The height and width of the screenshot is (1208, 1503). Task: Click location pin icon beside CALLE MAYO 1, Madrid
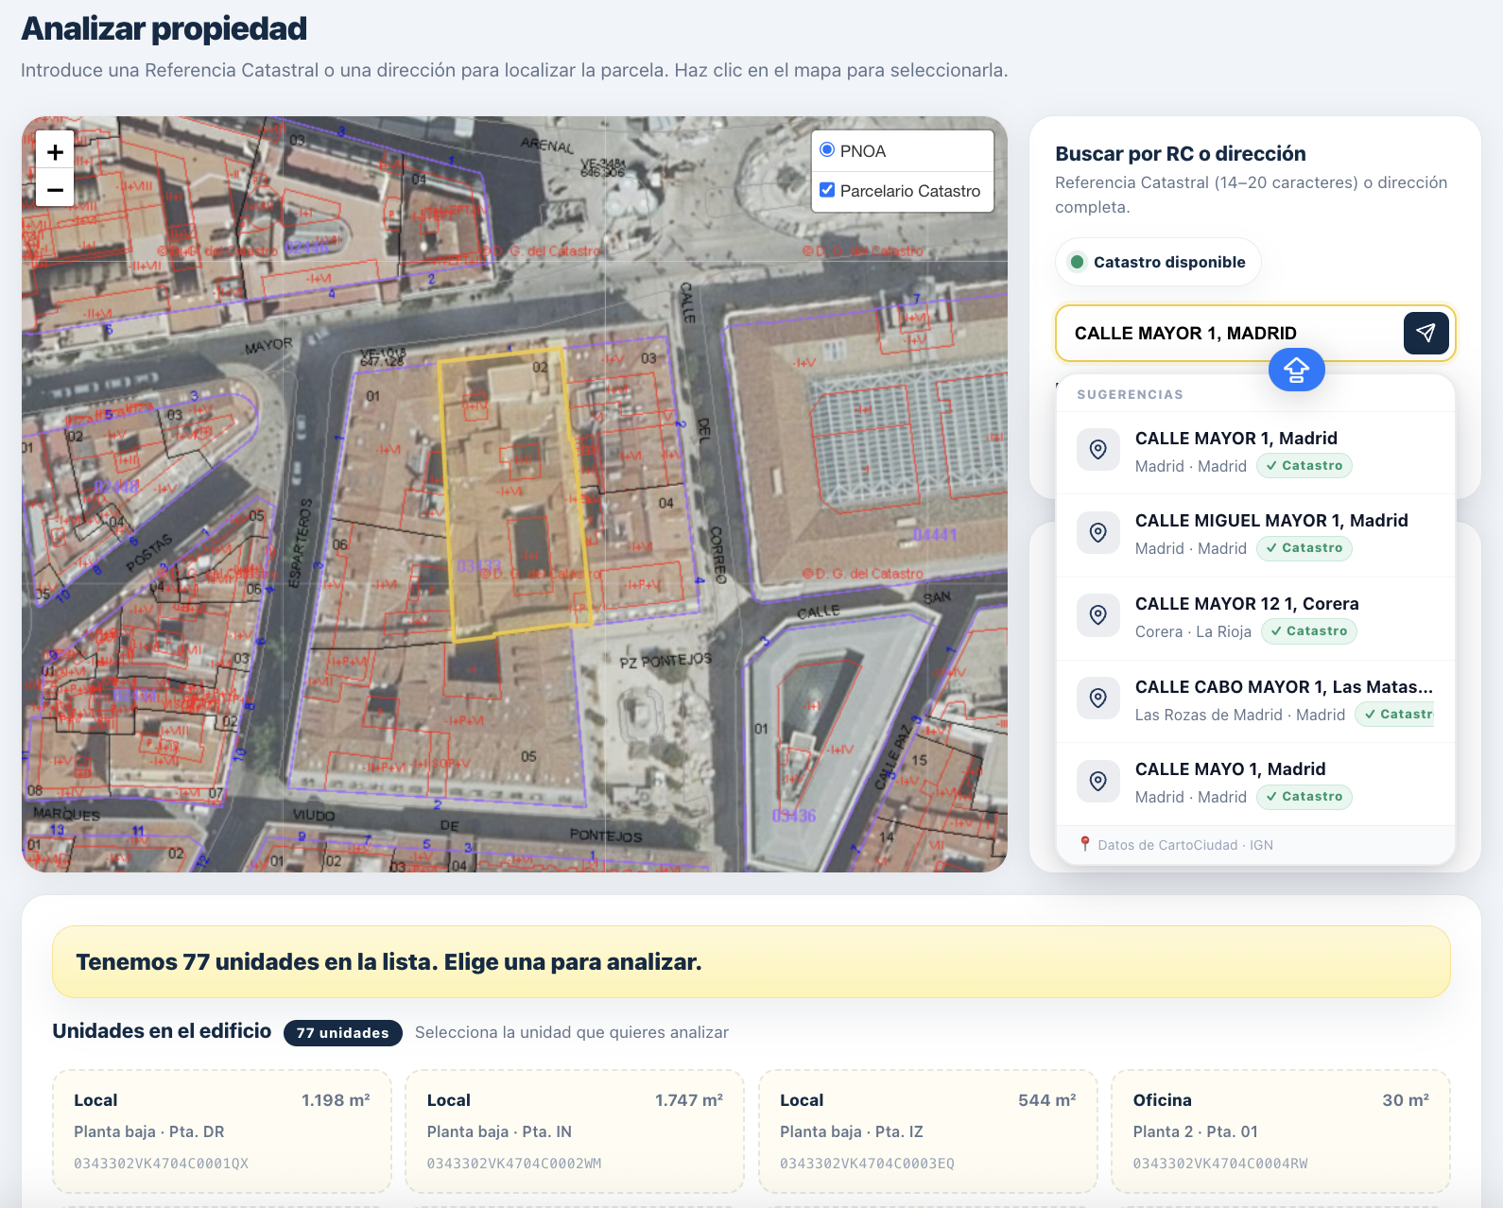pos(1098,781)
